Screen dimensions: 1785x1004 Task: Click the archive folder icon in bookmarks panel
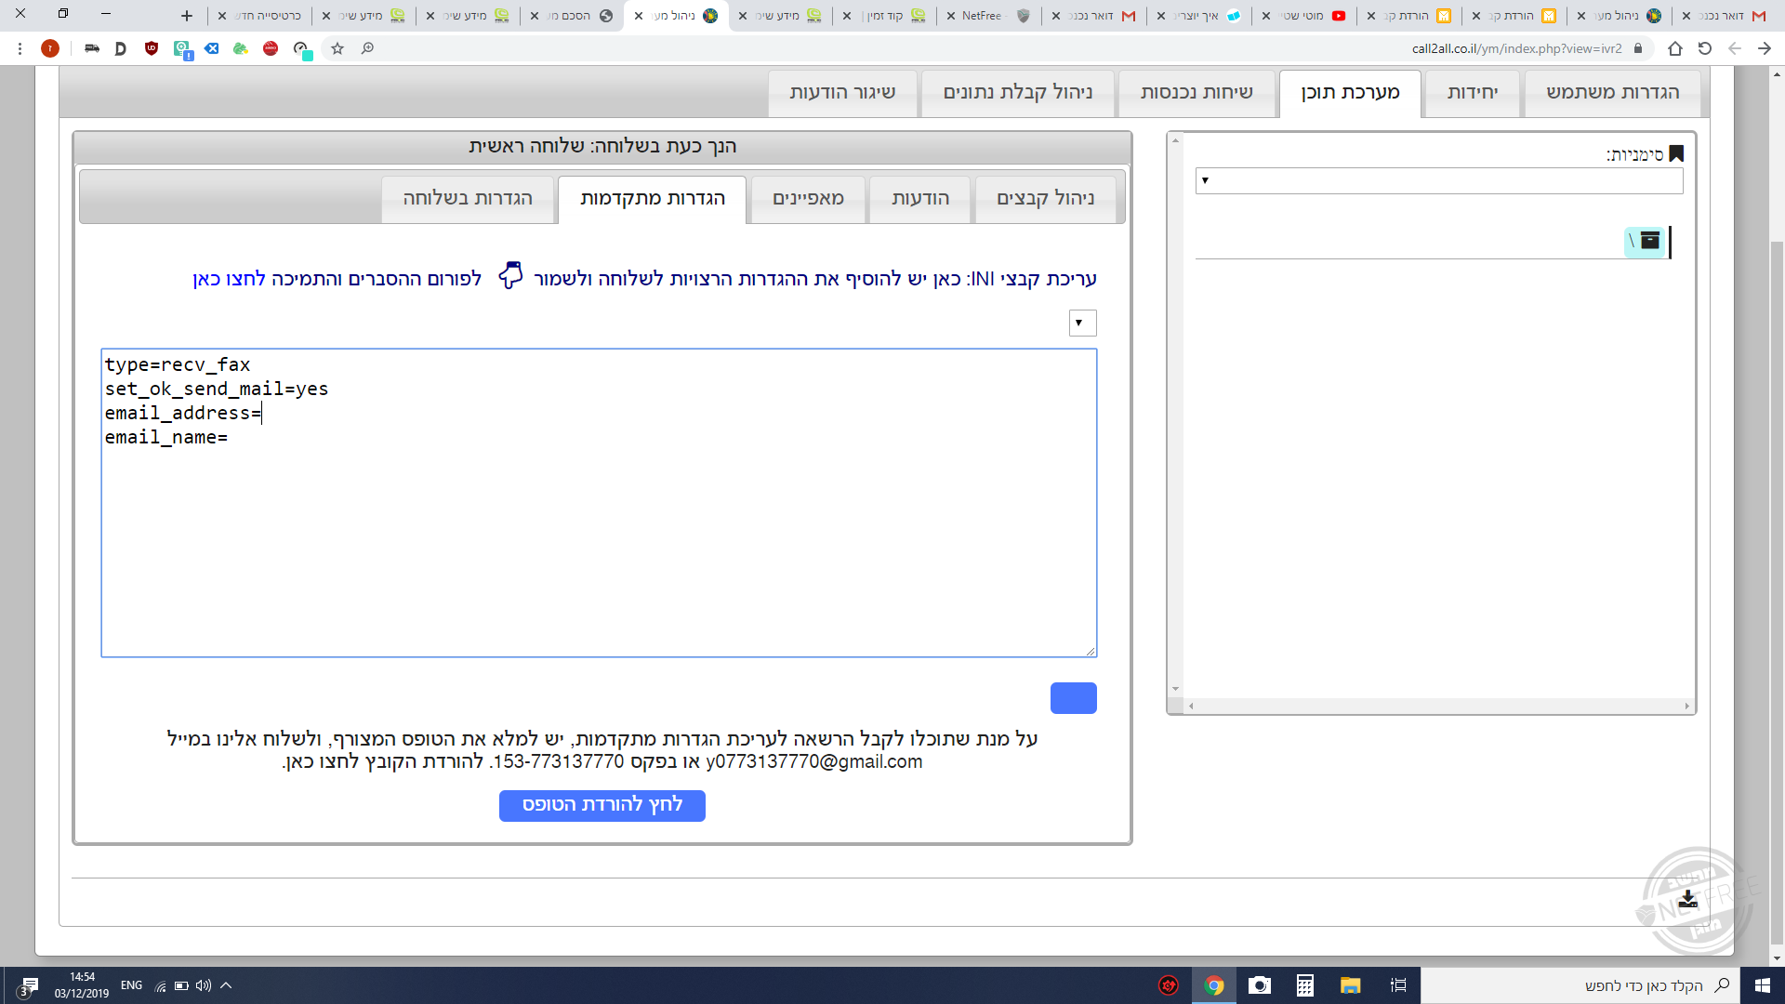point(1649,241)
